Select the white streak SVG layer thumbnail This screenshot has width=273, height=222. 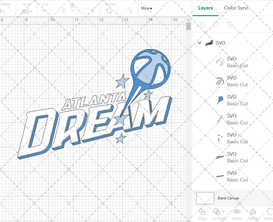(220, 119)
